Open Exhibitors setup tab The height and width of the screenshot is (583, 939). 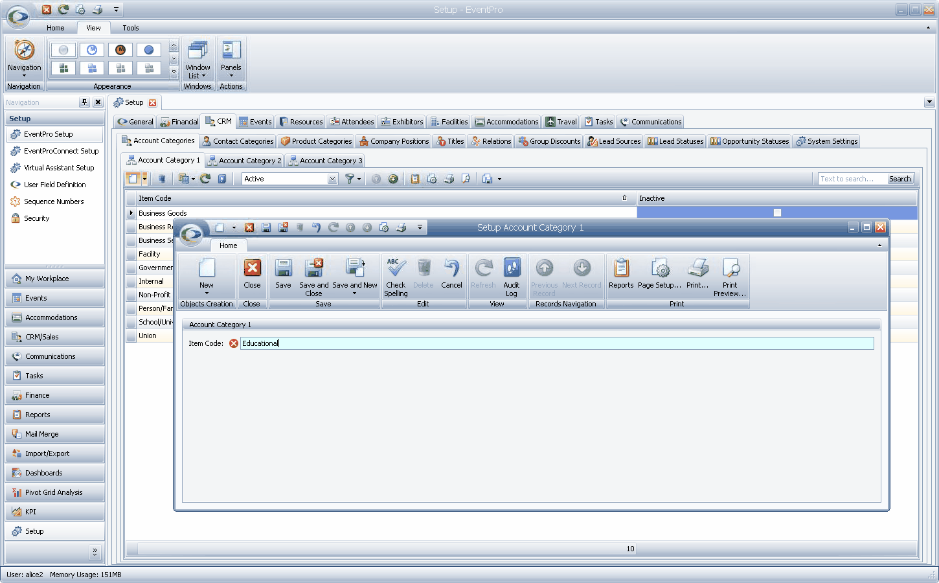click(402, 122)
